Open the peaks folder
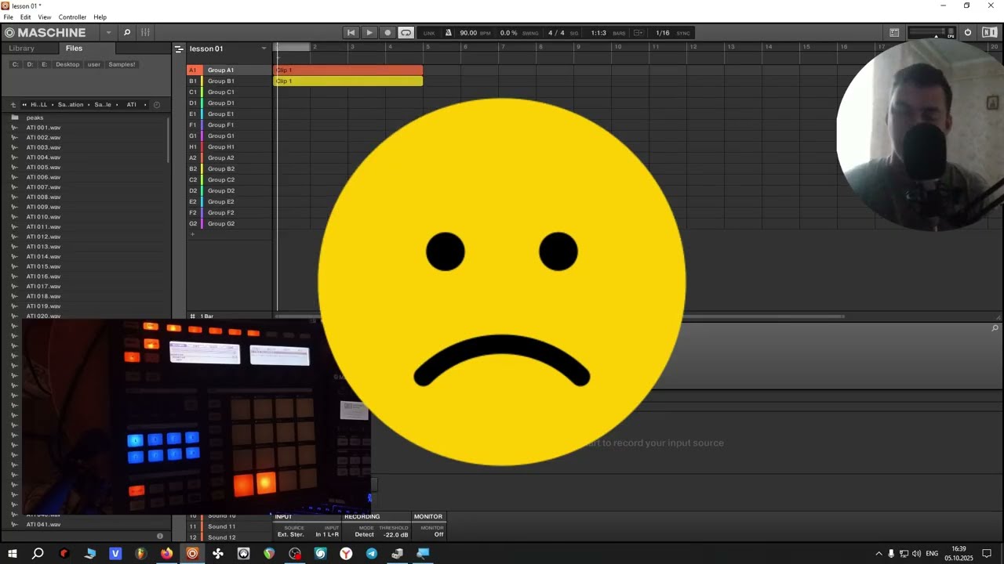 click(35, 117)
